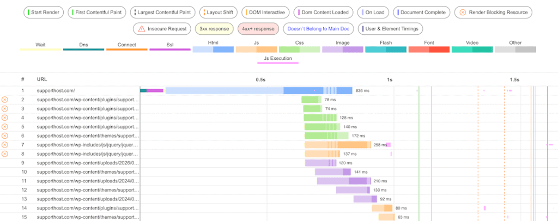Viewport: 558px width, 221px height.
Task: Click the row 7 waterfall bar (258 ms)
Action: pos(338,145)
